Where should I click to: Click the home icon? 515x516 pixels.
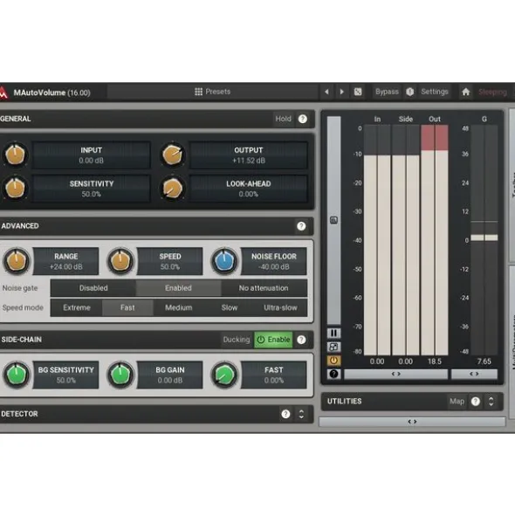465,92
